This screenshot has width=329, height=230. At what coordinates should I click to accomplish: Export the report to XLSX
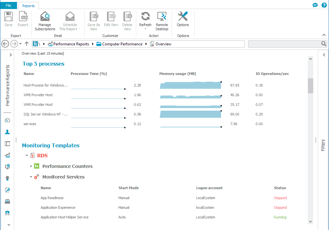[23, 19]
